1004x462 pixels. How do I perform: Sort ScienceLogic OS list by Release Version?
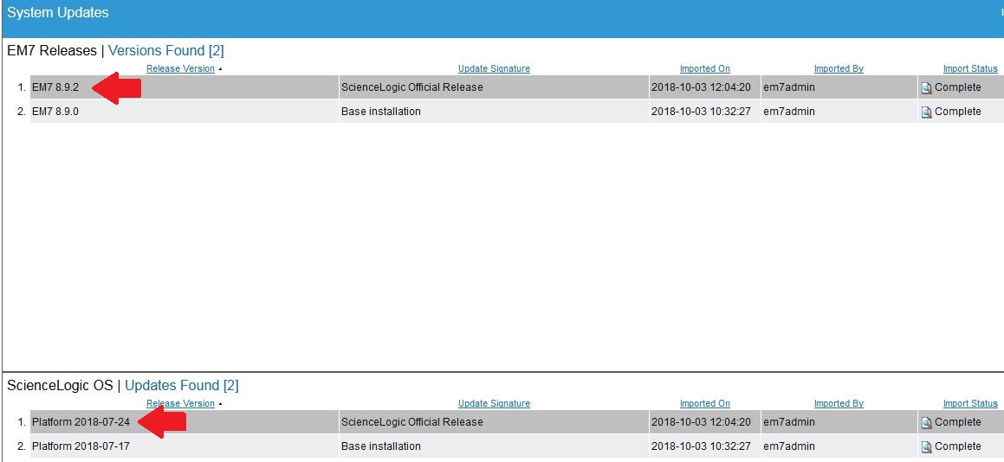coord(180,404)
